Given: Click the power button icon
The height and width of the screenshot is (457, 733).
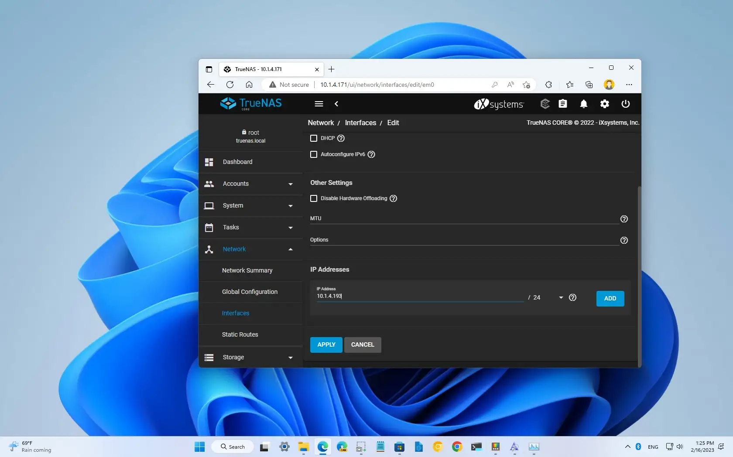Looking at the screenshot, I should pyautogui.click(x=626, y=104).
